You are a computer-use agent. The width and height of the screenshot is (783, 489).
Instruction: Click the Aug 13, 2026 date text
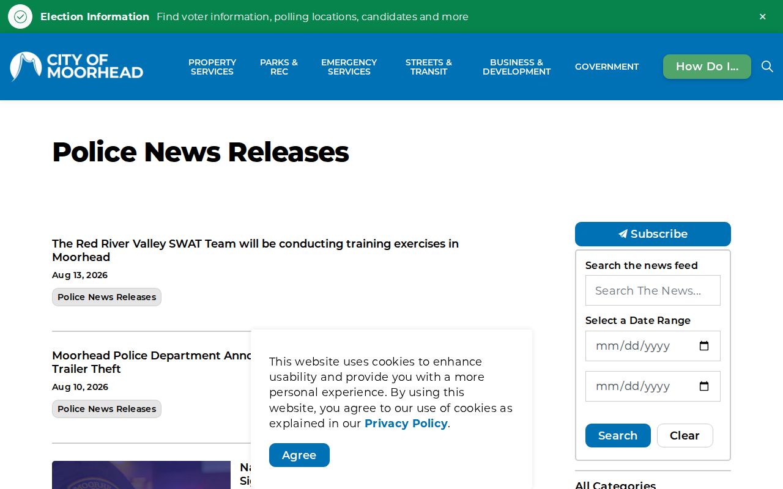pos(80,275)
